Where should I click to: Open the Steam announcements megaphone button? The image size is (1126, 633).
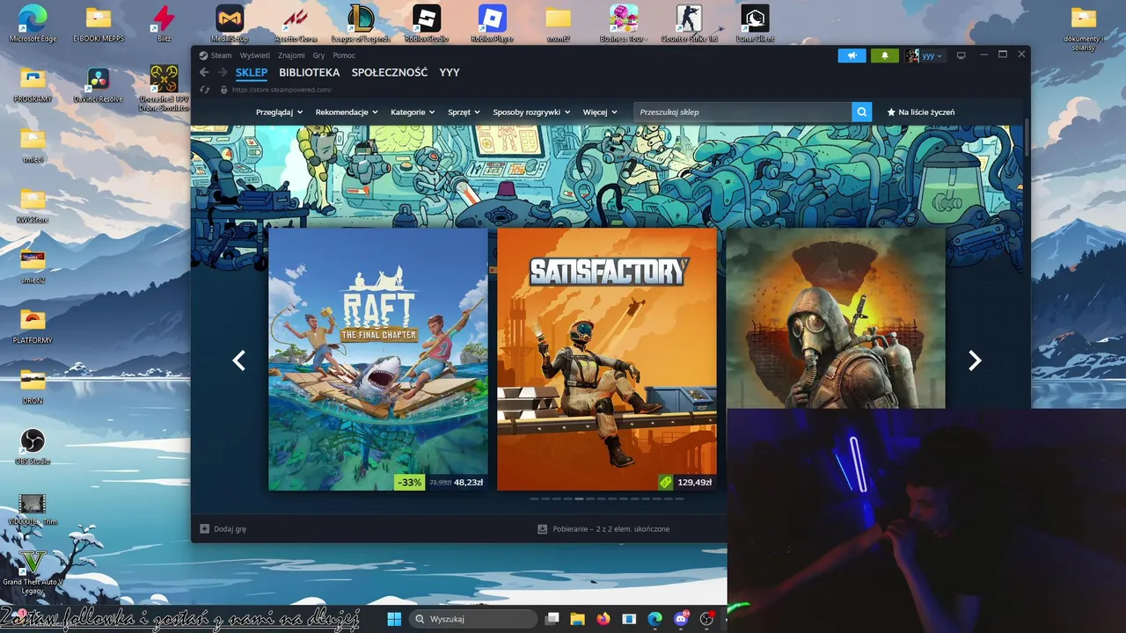[852, 55]
